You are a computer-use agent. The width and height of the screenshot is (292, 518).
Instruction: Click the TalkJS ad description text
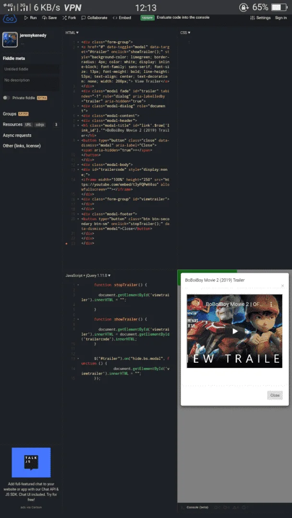pos(31,492)
